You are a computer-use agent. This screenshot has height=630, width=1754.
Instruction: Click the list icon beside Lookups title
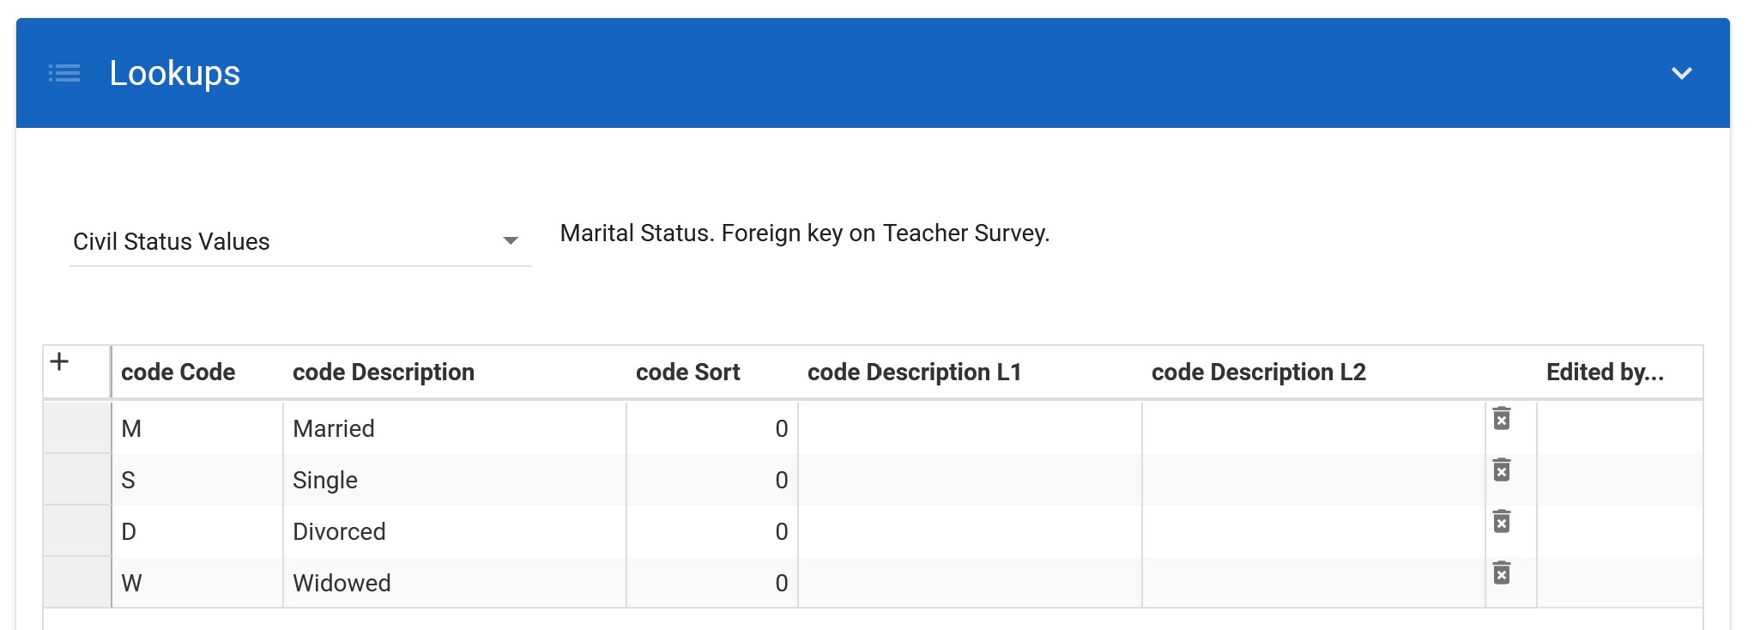(x=64, y=73)
